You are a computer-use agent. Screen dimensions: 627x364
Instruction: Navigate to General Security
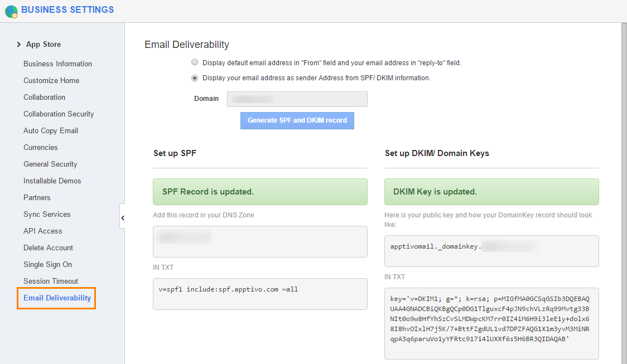[x=50, y=164]
